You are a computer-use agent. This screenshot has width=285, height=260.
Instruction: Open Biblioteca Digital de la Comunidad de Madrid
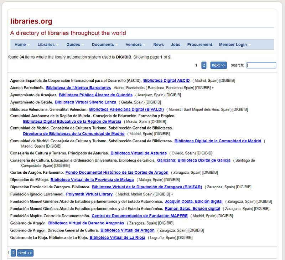pyautogui.click(x=218, y=141)
